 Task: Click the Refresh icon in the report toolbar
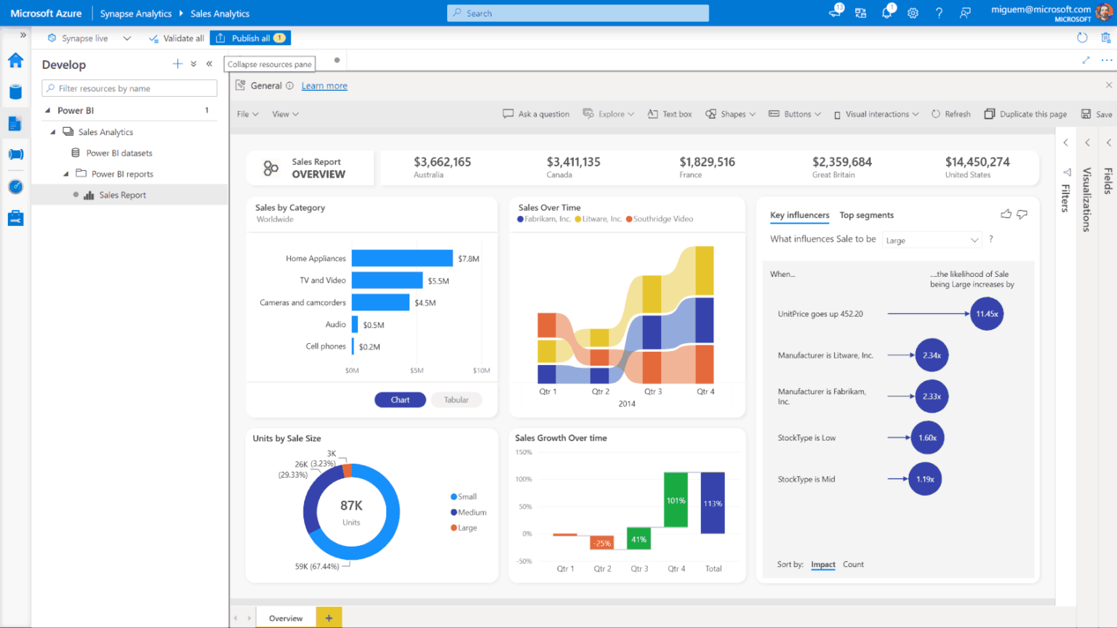coord(938,113)
